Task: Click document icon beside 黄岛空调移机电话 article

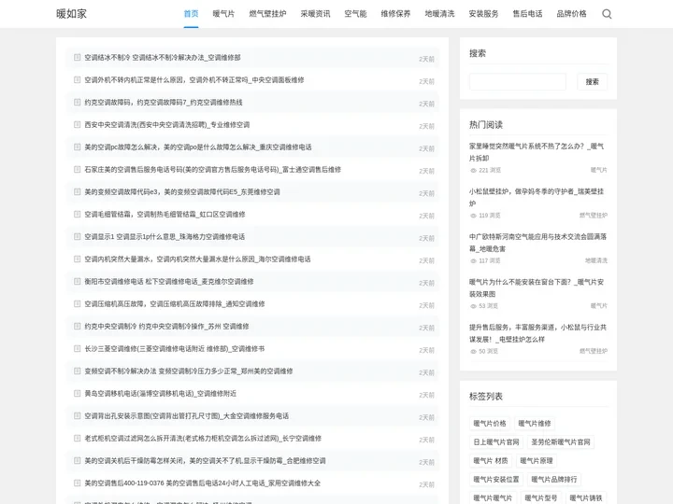Action: [x=78, y=393]
